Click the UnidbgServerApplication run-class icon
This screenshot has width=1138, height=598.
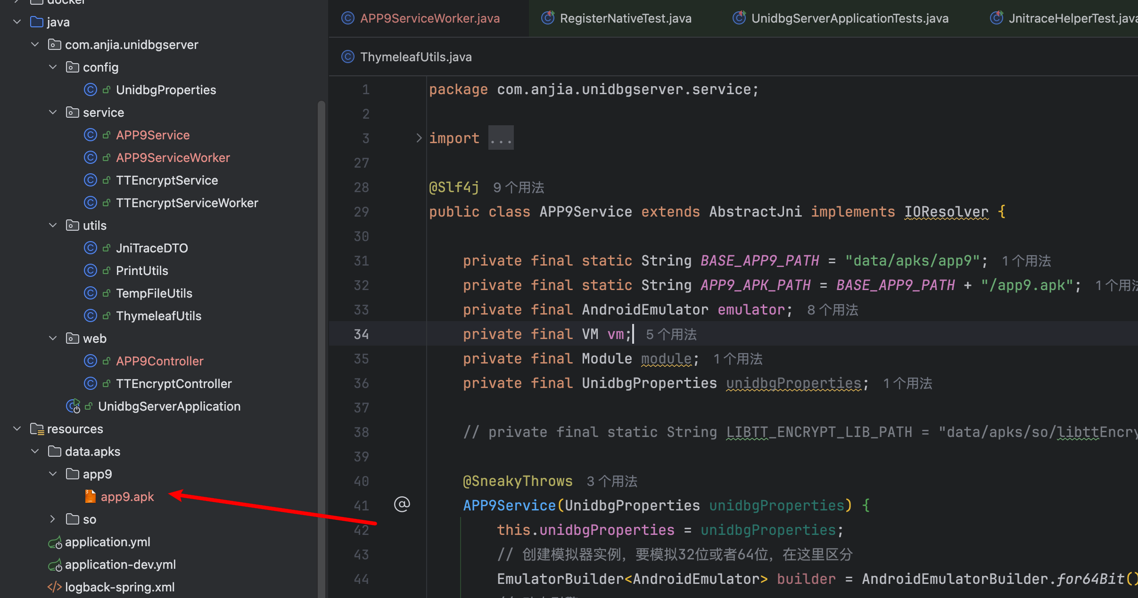[x=73, y=406]
